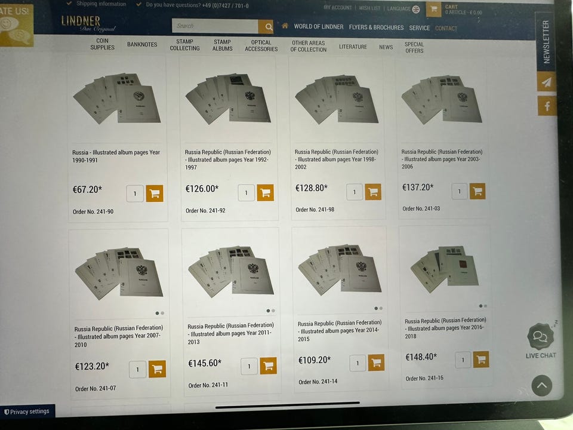Open the Banknotes menu

[142, 44]
